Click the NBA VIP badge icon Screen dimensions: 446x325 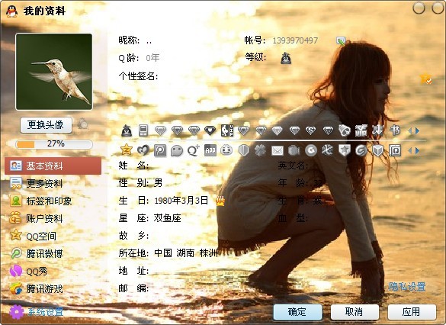click(x=227, y=130)
